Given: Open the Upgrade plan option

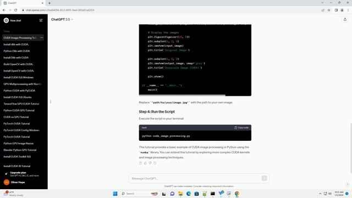Looking at the screenshot, I should tap(24, 174).
